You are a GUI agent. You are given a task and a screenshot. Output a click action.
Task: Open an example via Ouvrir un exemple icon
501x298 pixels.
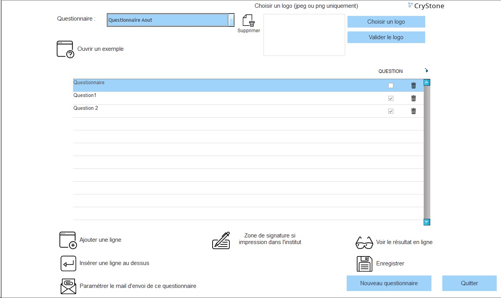(x=64, y=49)
